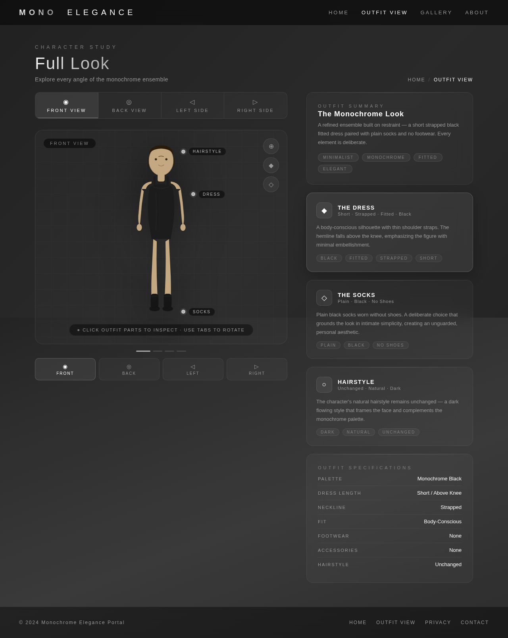
Task: Switch to the Front View tab
Action: pyautogui.click(x=67, y=106)
